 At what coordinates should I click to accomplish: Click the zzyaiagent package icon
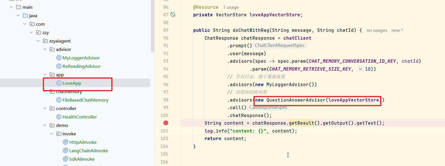point(45,41)
